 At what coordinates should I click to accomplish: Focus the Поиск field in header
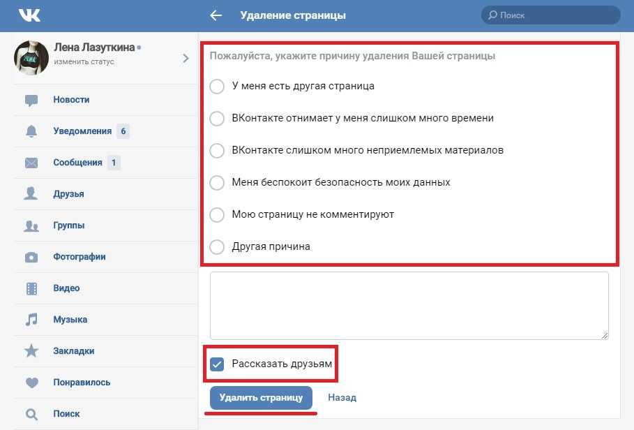coord(551,15)
